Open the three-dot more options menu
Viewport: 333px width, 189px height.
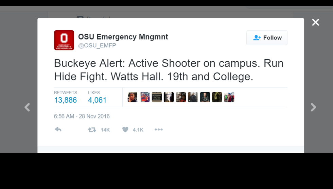click(158, 129)
